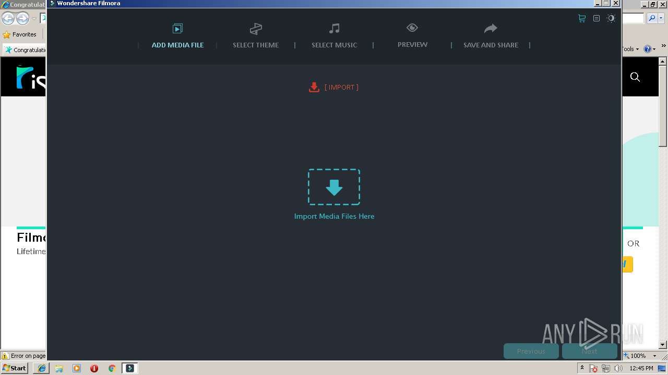
Task: Open the Start menu
Action: pyautogui.click(x=15, y=368)
